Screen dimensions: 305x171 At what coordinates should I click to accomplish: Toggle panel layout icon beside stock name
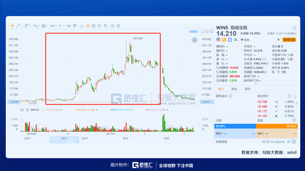click(x=294, y=28)
